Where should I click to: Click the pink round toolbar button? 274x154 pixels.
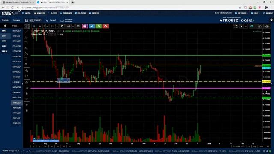coord(85,27)
